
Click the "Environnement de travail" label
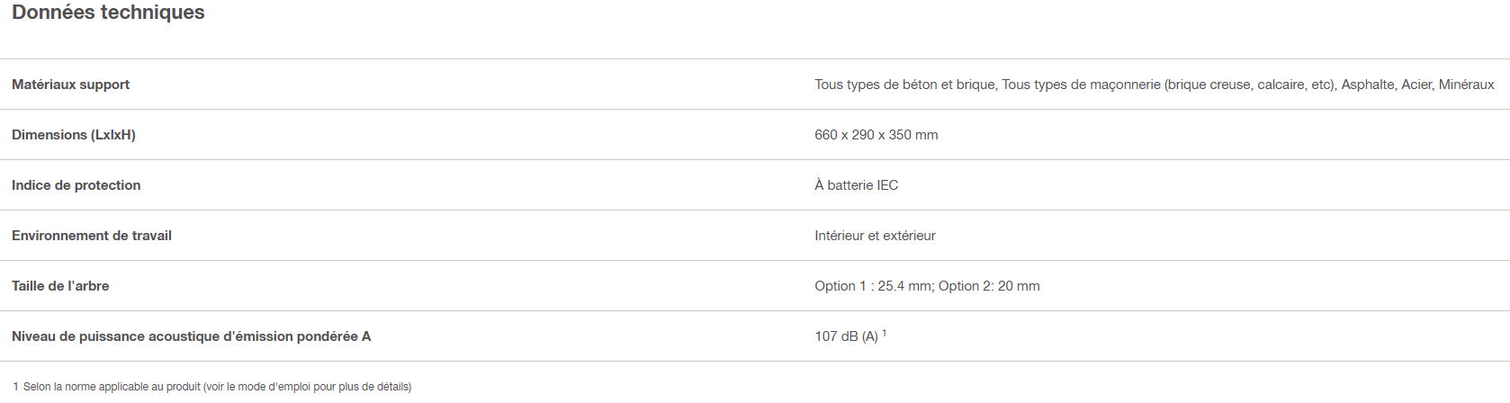coord(92,236)
